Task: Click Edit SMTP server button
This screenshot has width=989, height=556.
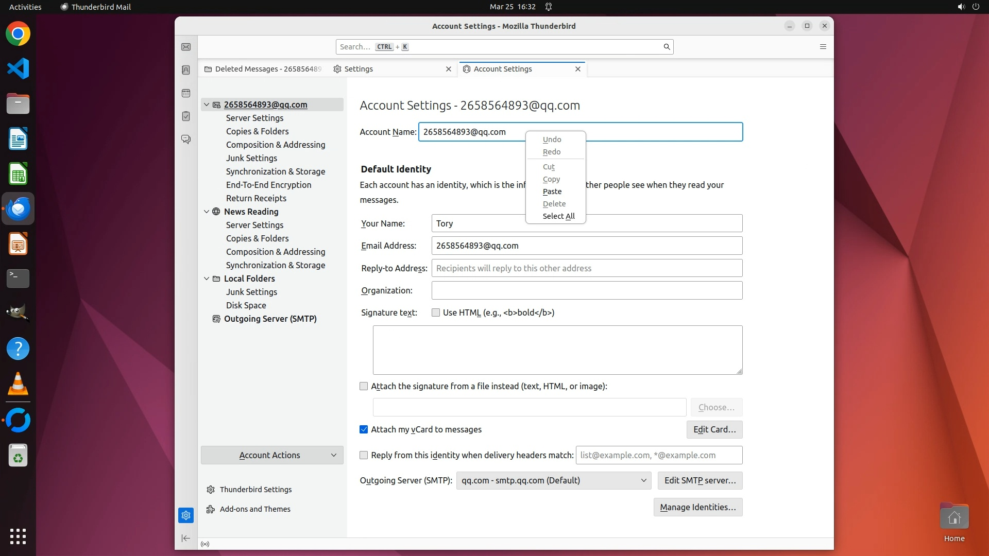Action: coord(700,480)
